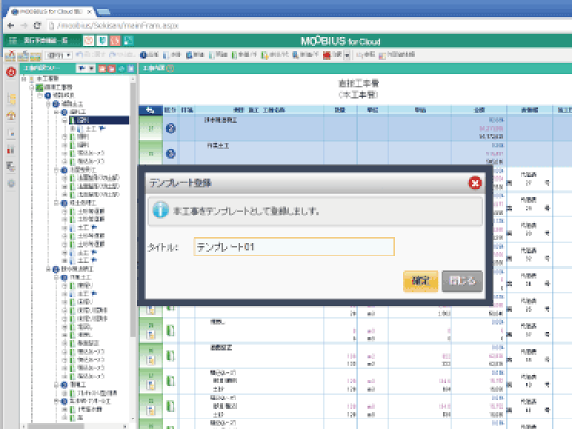
Task: Select the MOBIUS for Cloud browser tab
Action: coord(49,12)
